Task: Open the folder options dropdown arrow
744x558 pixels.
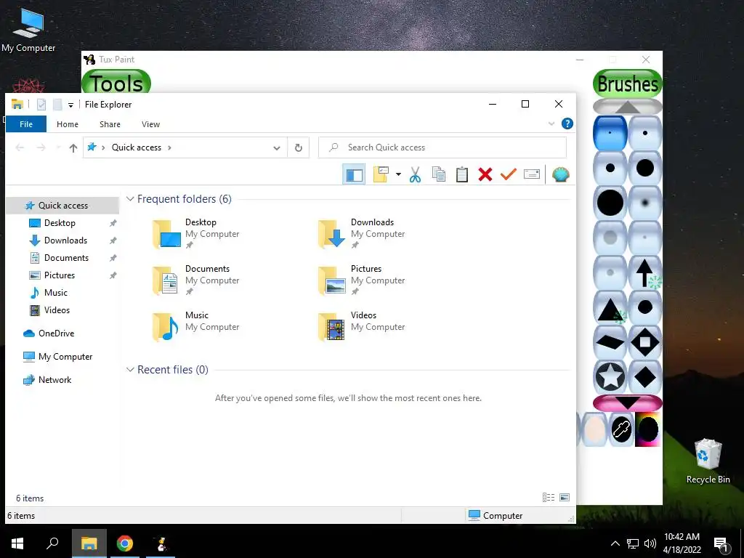Action: click(x=398, y=174)
